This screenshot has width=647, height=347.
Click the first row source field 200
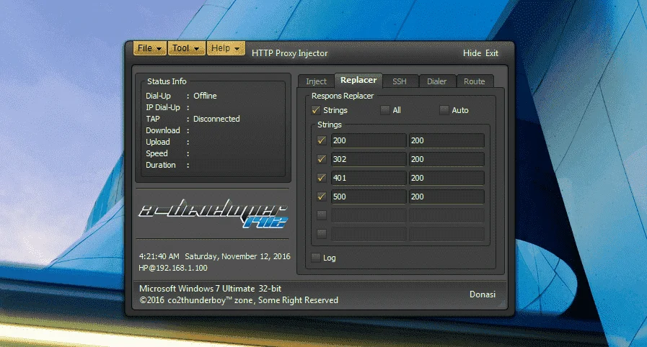(369, 140)
